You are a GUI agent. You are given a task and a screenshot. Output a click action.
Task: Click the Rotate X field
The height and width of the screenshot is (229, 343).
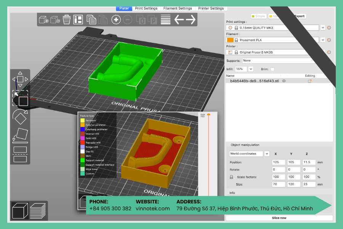279,169
